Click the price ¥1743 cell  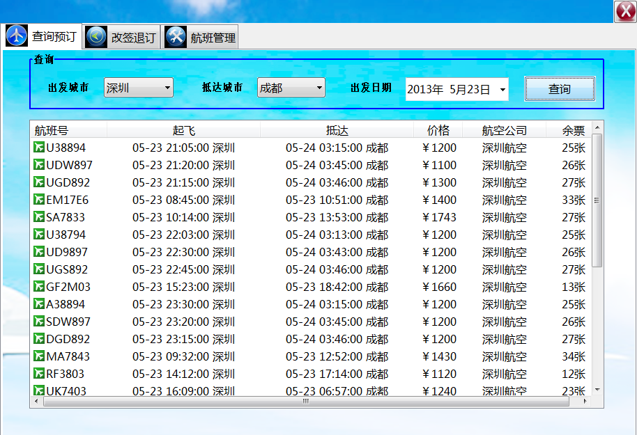(x=439, y=217)
